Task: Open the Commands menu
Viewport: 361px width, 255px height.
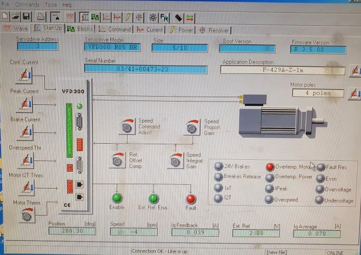Action: pos(27,5)
